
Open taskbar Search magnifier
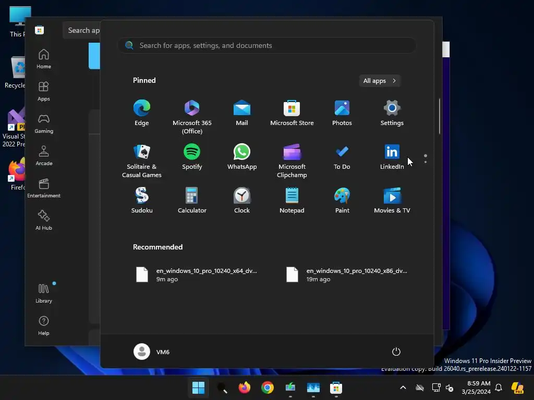click(222, 387)
